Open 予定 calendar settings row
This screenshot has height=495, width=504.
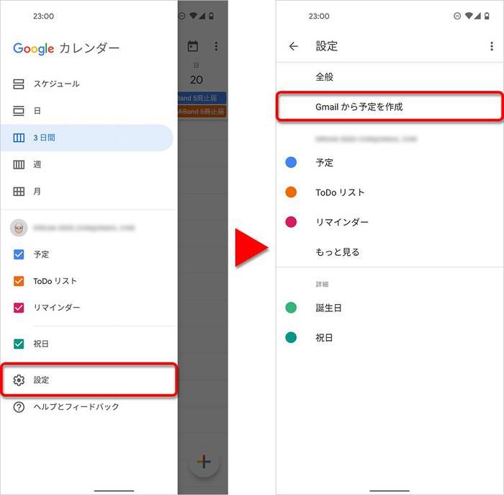coord(390,162)
